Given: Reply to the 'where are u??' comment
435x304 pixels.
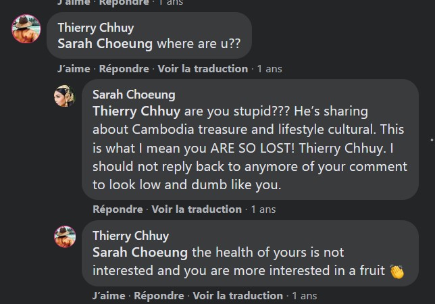Looking at the screenshot, I should (124, 68).
